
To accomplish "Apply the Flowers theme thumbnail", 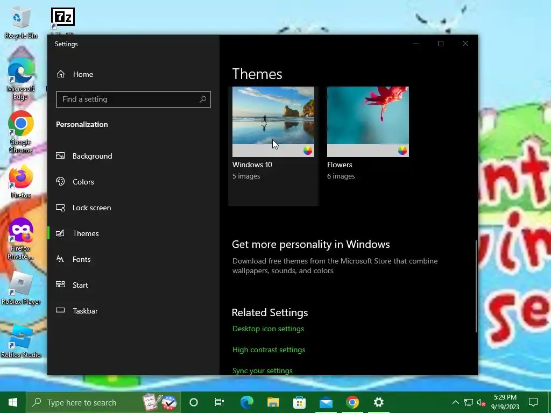I will coord(368,122).
